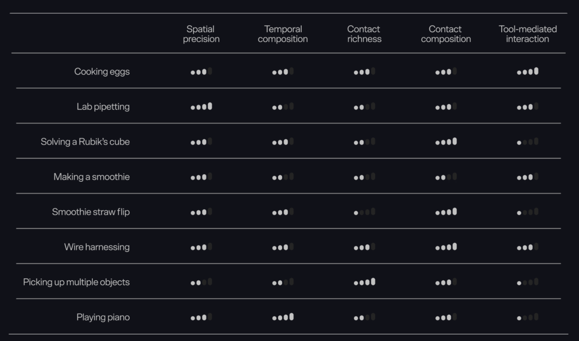This screenshot has width=579, height=341.
Task: Click Smoothie straw flip contact richness dots
Action: tap(365, 212)
